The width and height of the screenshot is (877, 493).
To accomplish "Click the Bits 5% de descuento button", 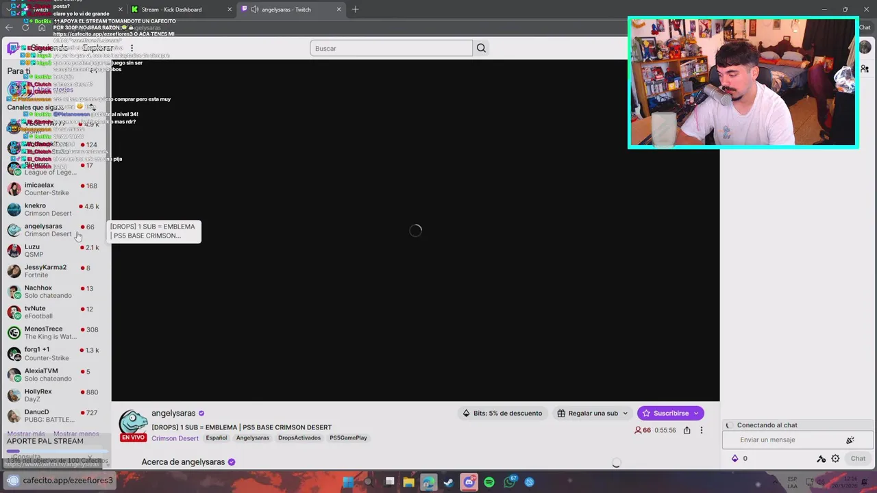I will point(502,413).
